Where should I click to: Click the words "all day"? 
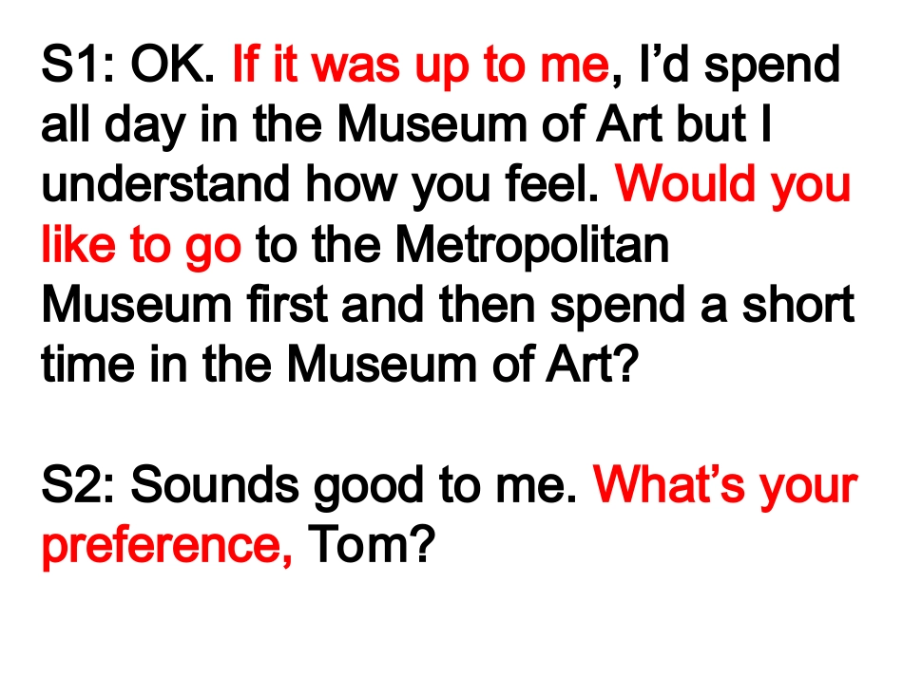pyautogui.click(x=113, y=127)
